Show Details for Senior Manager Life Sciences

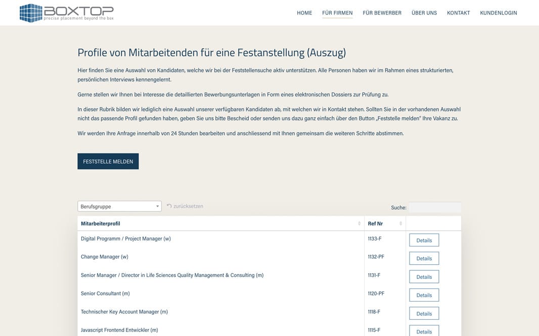424,277
